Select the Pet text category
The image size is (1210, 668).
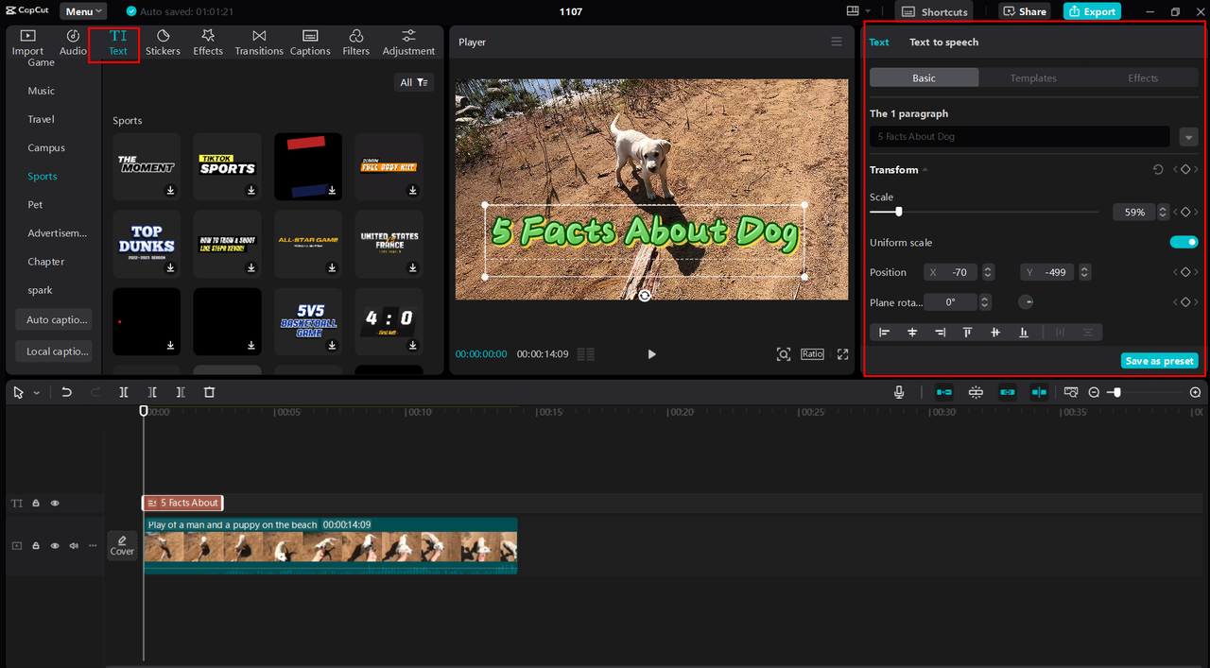click(35, 204)
